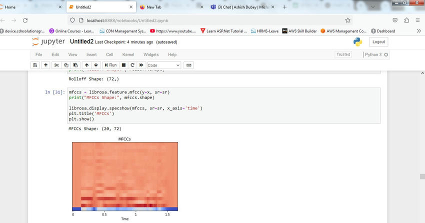Cut selected cells with scissors icon
Viewport: 425px width, 223px height.
(56, 65)
